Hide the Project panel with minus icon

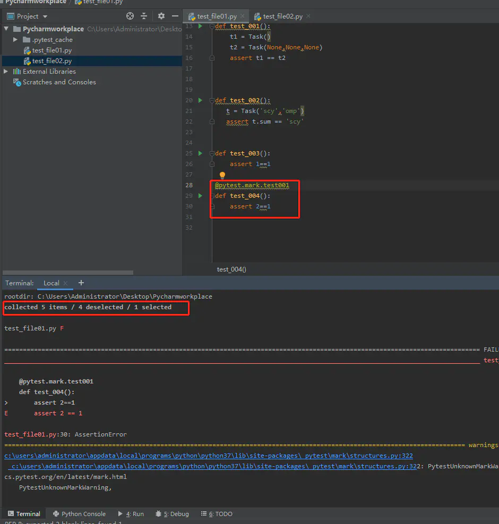(175, 16)
